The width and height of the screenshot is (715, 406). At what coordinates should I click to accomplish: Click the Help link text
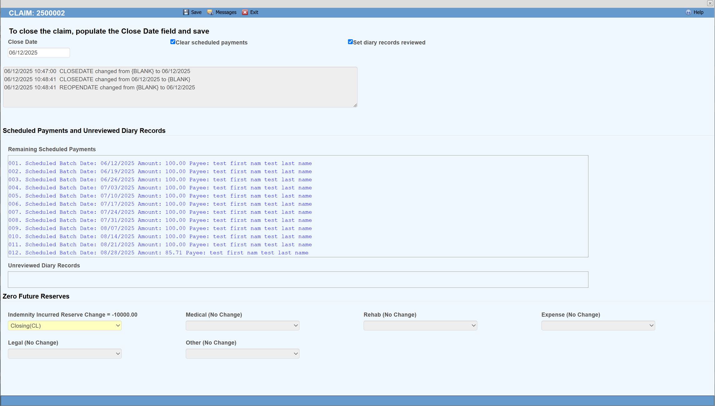pos(698,12)
